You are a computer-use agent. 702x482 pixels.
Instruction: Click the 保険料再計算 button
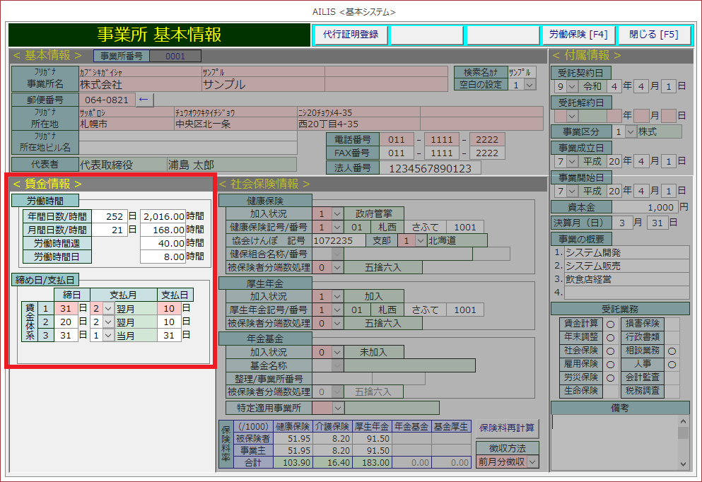click(507, 428)
